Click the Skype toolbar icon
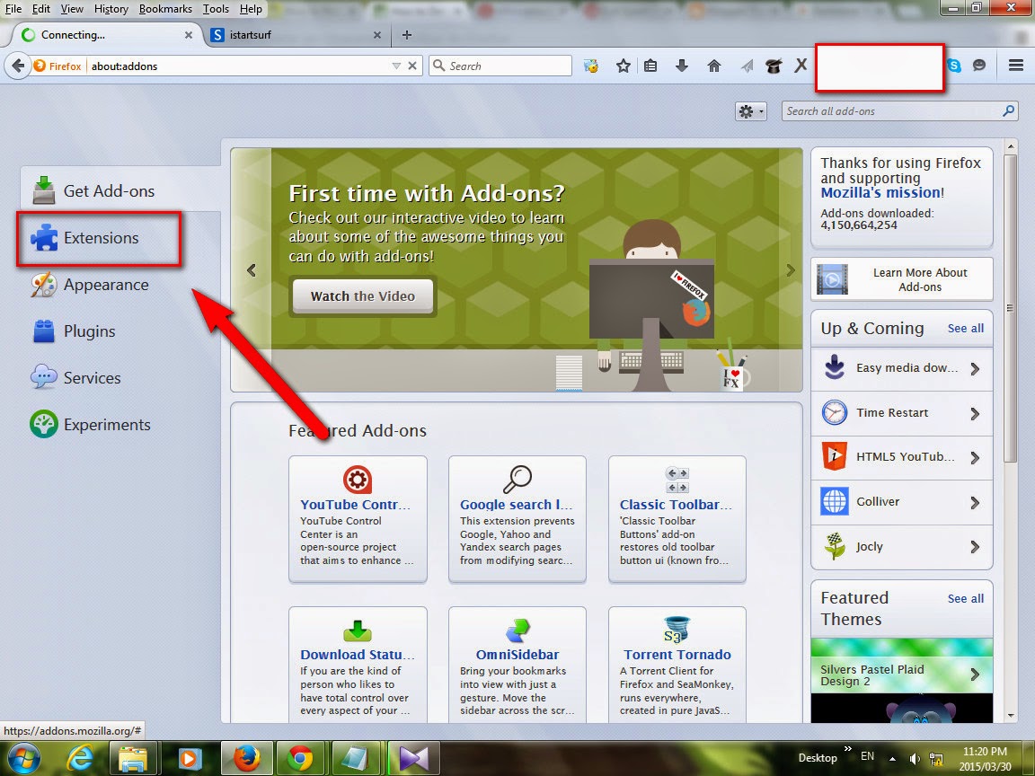 point(954,66)
